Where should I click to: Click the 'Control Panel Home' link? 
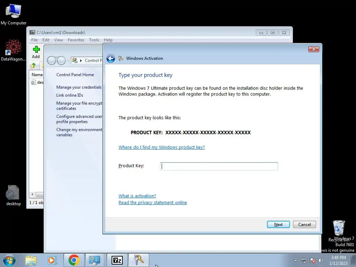pyautogui.click(x=75, y=75)
